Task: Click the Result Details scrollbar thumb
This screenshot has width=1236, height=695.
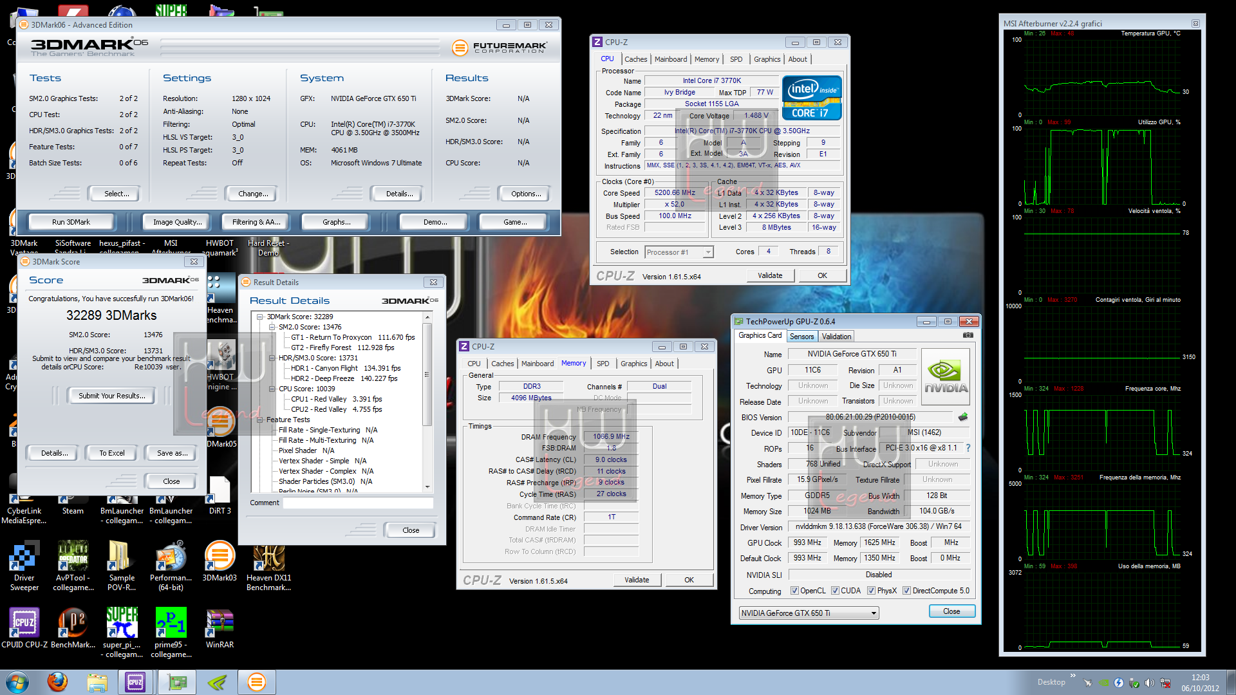Action: pos(427,375)
